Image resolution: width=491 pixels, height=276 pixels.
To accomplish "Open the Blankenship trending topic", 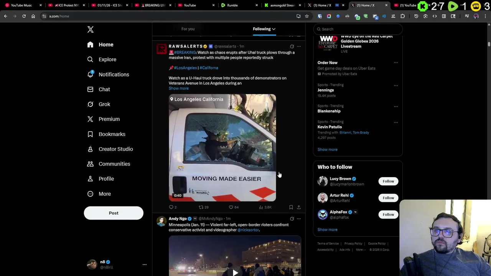I will tap(329, 111).
